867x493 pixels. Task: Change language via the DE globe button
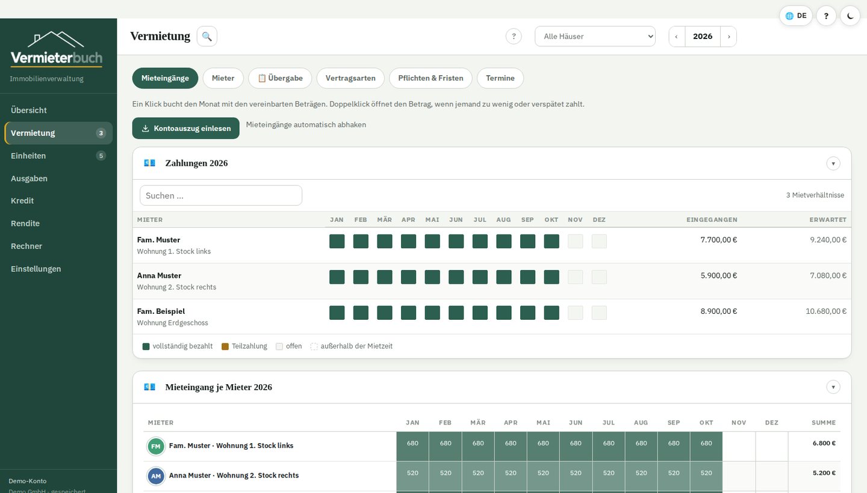point(796,16)
